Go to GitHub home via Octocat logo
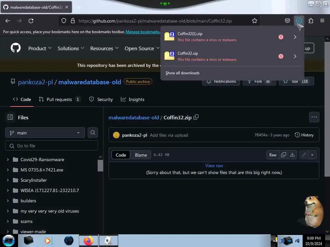This screenshot has width=330, height=247. click(15, 48)
